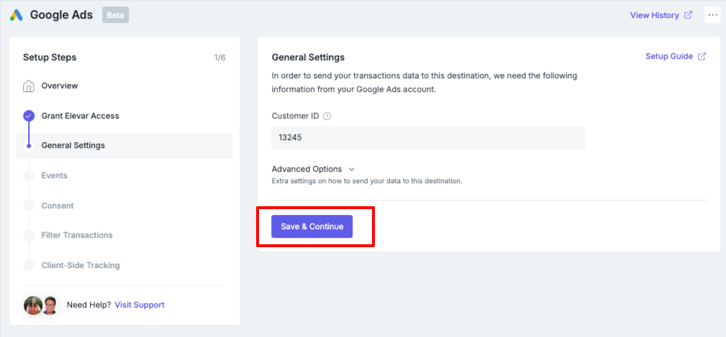The height and width of the screenshot is (337, 726).
Task: Click the Beta badge
Action: point(115,15)
